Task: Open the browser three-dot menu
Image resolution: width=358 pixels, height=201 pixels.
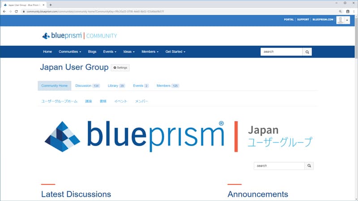Action: [x=354, y=12]
